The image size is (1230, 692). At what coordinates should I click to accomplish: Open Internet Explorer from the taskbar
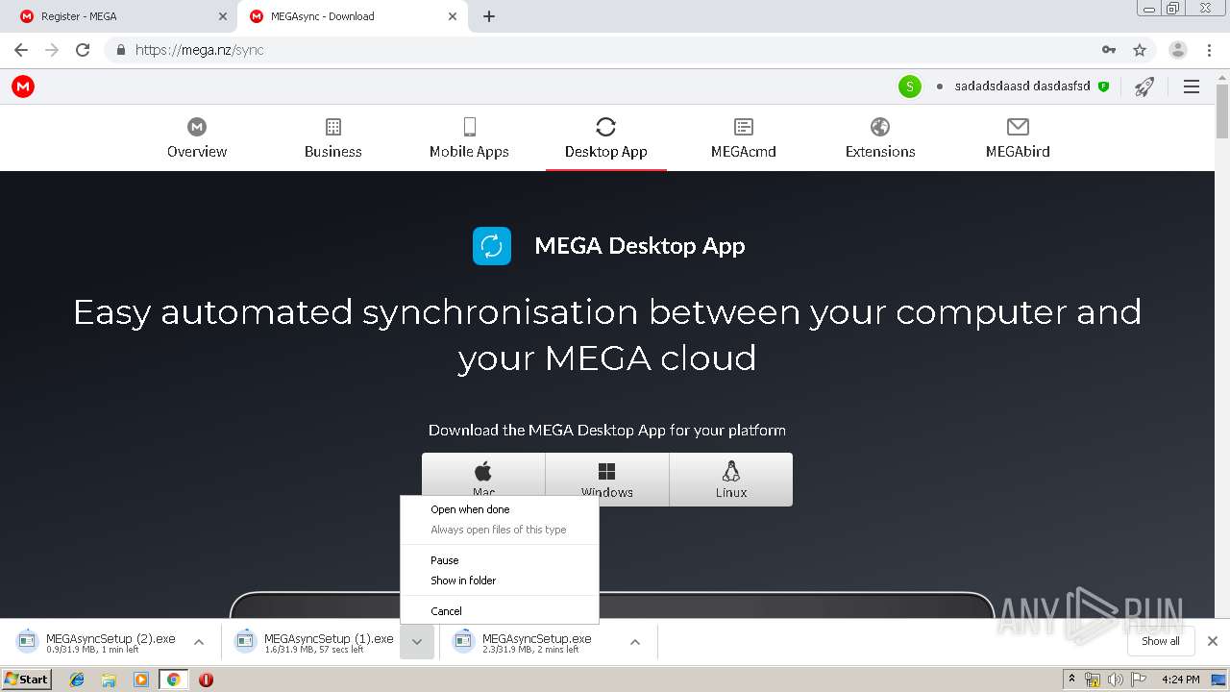[77, 680]
